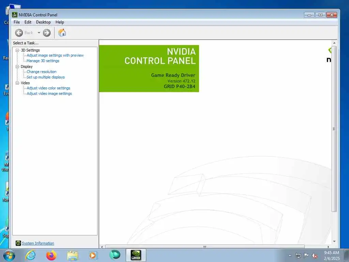Screen dimensions: 349x262
Task: Open the Back history dropdown arrow
Action: pos(39,33)
